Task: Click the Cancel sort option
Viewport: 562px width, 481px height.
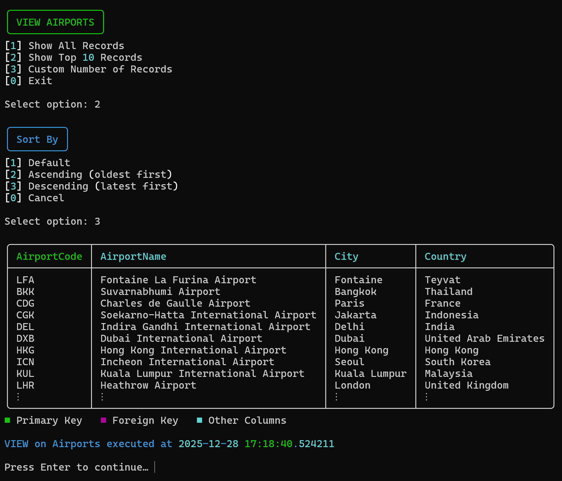Action: click(46, 198)
